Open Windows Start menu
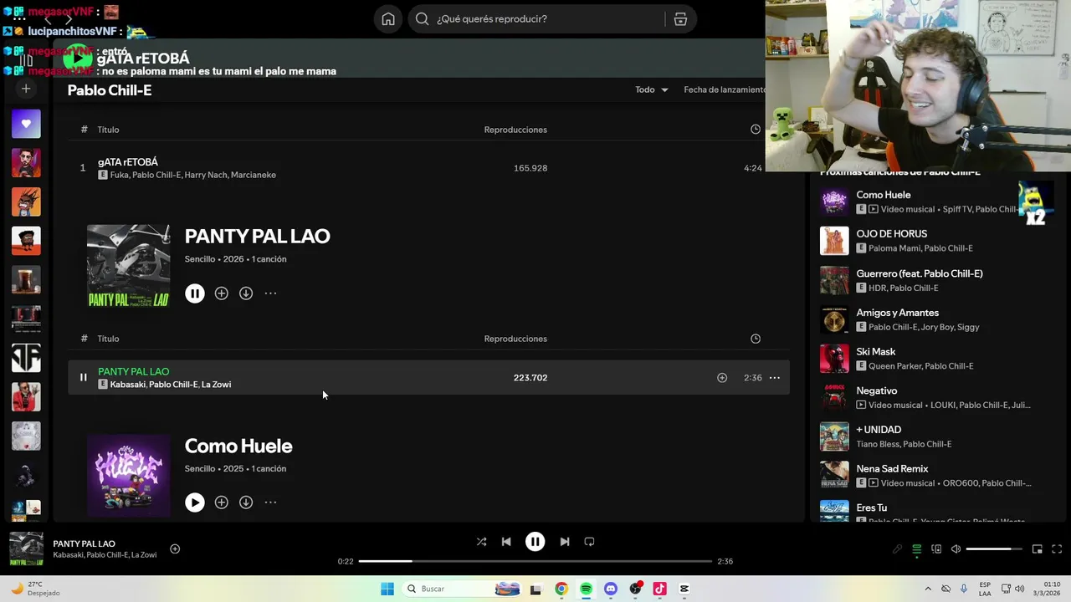 pyautogui.click(x=387, y=589)
